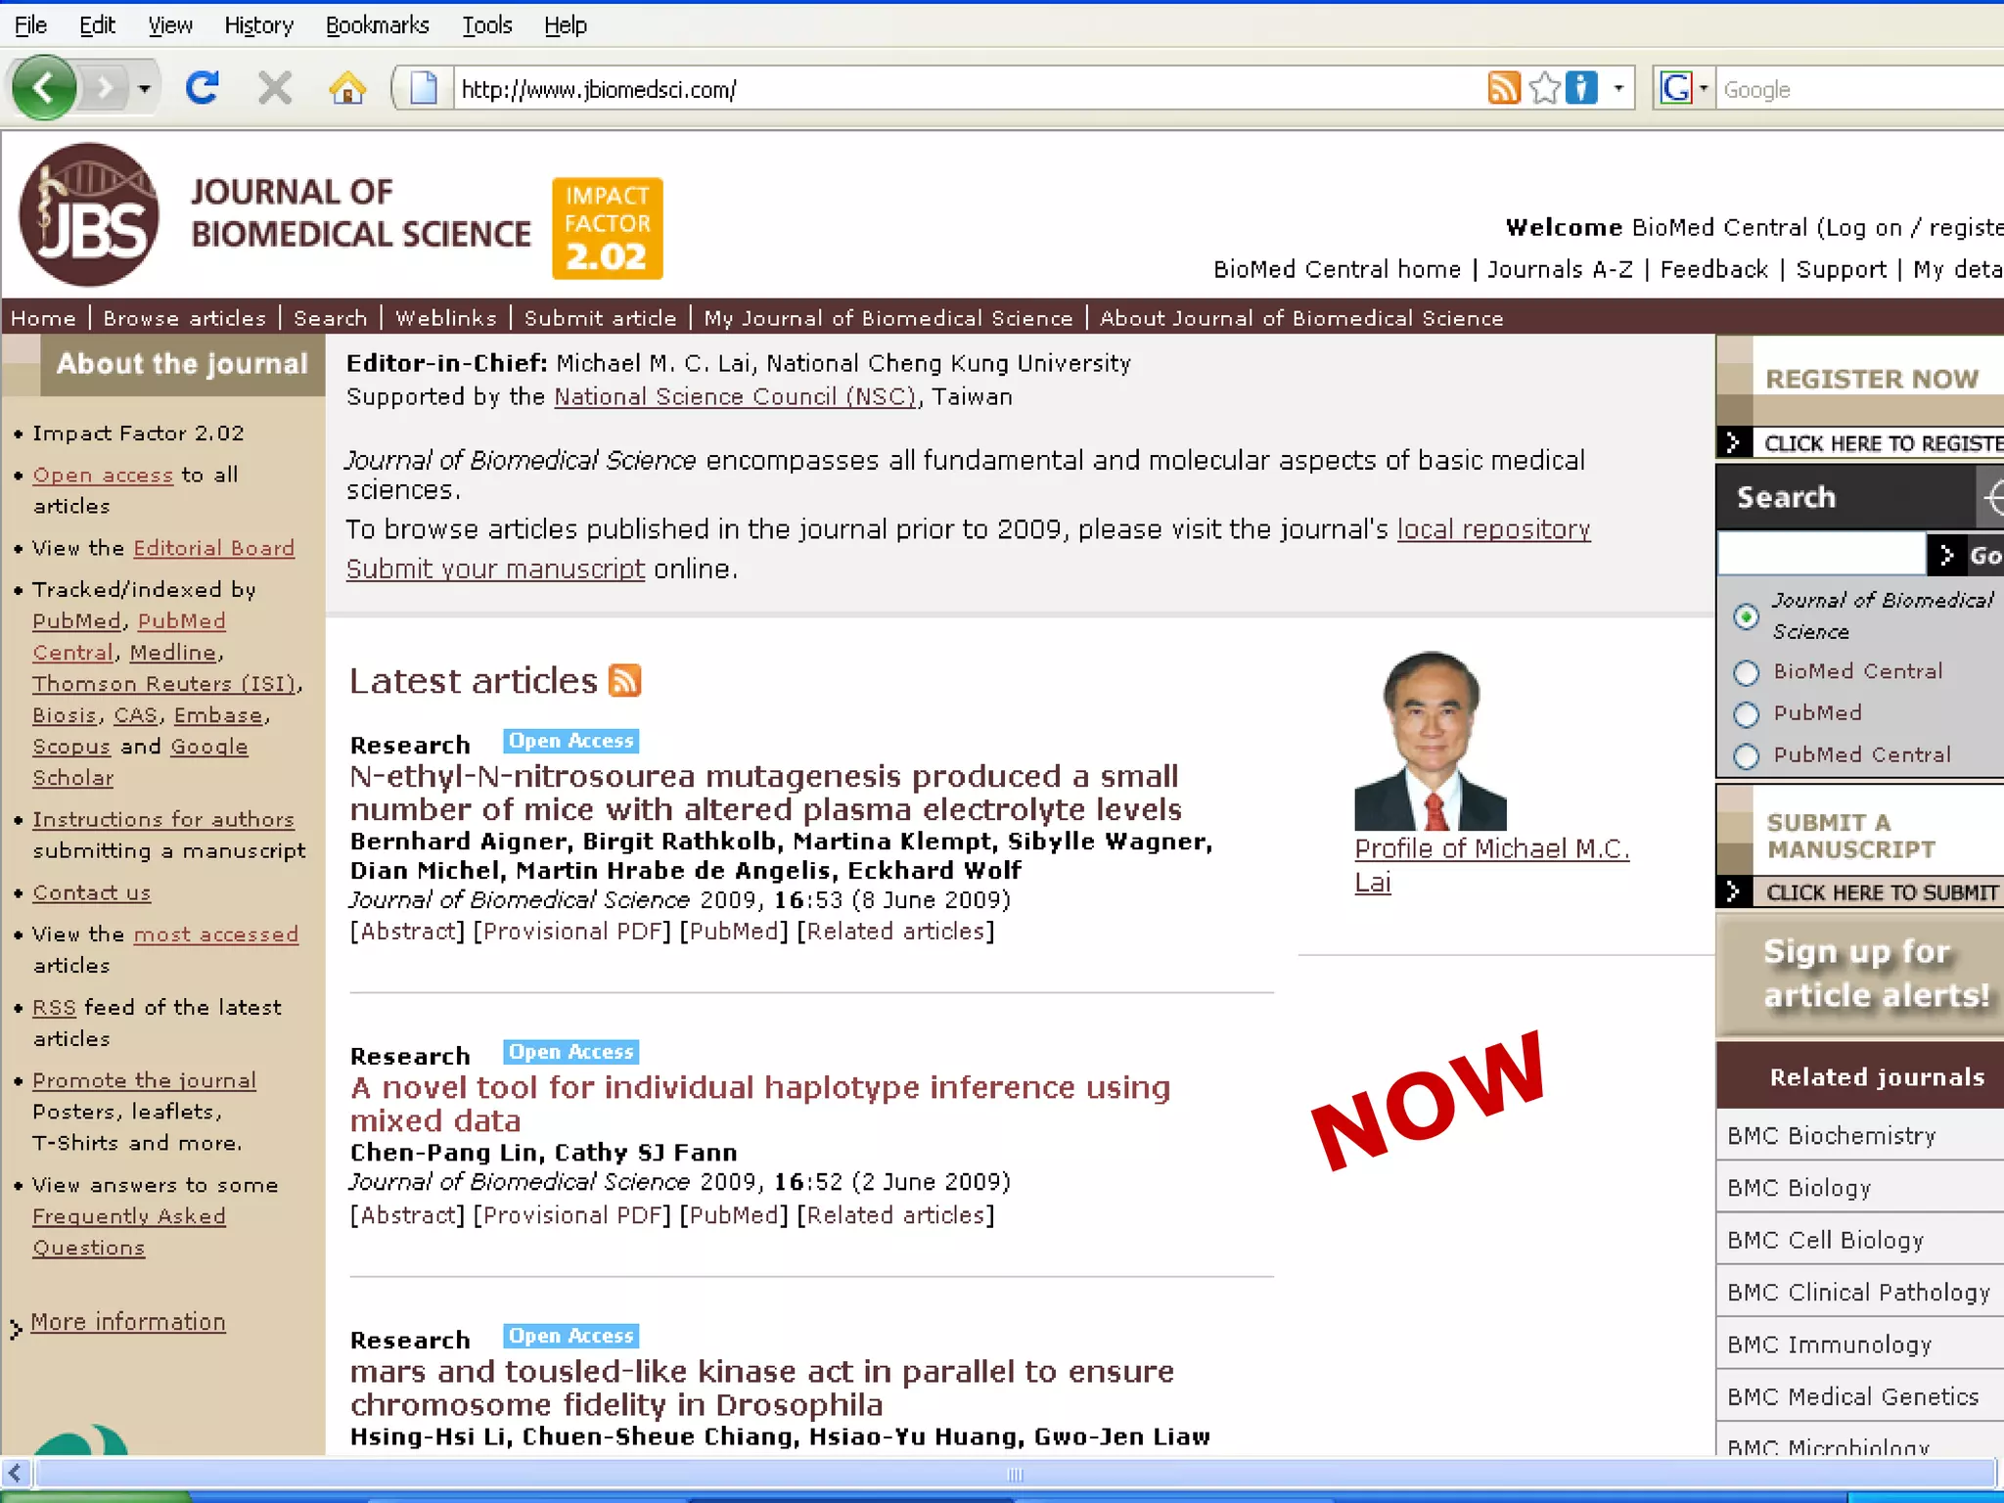Click RSS icon beside Latest articles
The image size is (2004, 1503).
(x=625, y=680)
